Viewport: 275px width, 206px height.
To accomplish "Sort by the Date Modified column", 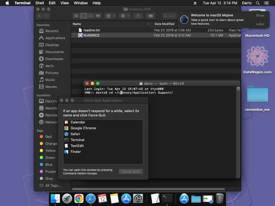I will point(164,24).
